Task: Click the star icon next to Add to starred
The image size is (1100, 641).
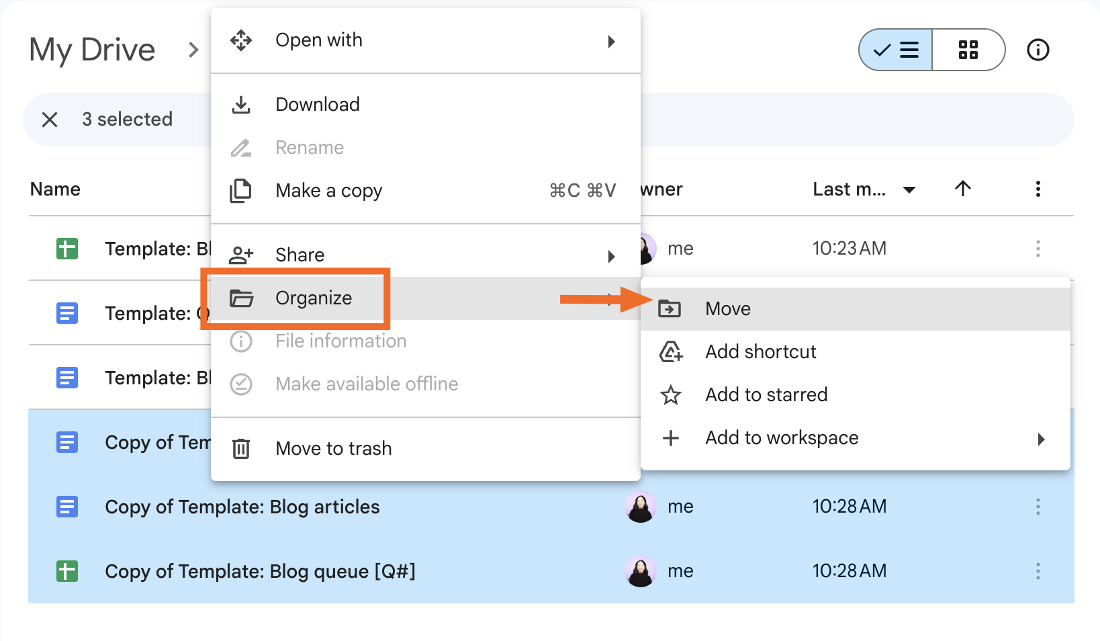Action: [671, 394]
